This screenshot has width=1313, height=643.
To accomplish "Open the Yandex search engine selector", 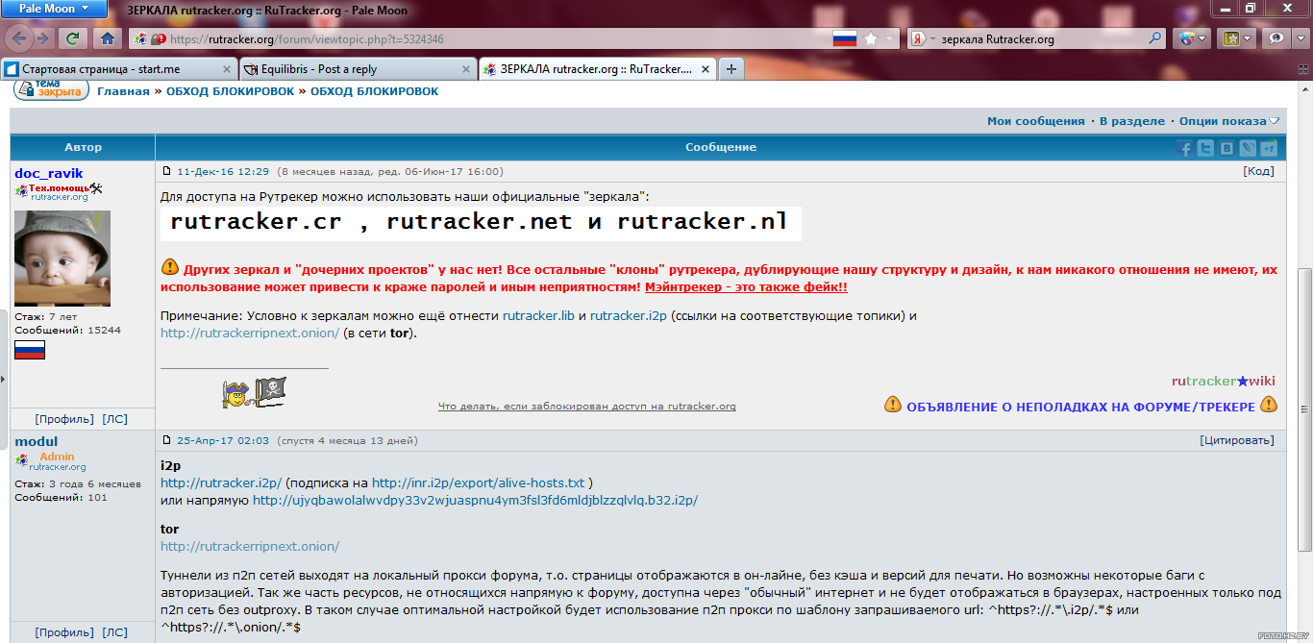I will (x=923, y=39).
